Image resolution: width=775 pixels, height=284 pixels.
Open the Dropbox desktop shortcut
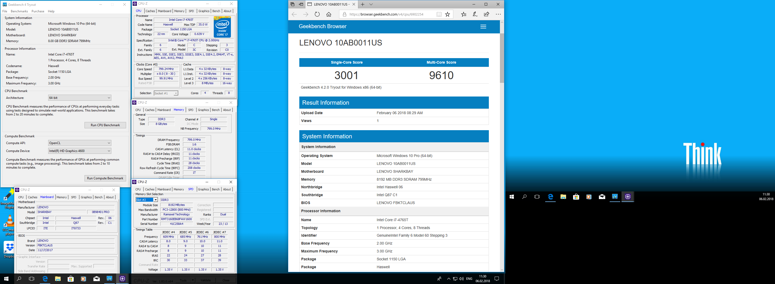[x=9, y=250]
